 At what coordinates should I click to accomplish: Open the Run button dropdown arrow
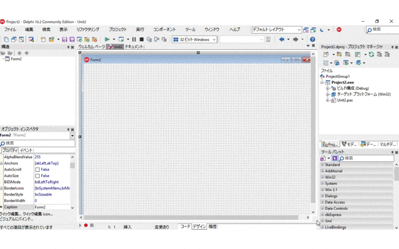113,39
